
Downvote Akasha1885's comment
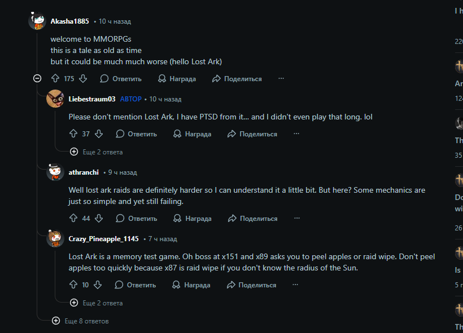pyautogui.click(x=83, y=79)
